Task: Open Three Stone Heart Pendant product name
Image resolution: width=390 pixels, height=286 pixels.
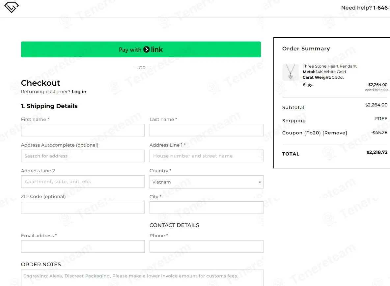Action: (x=329, y=66)
